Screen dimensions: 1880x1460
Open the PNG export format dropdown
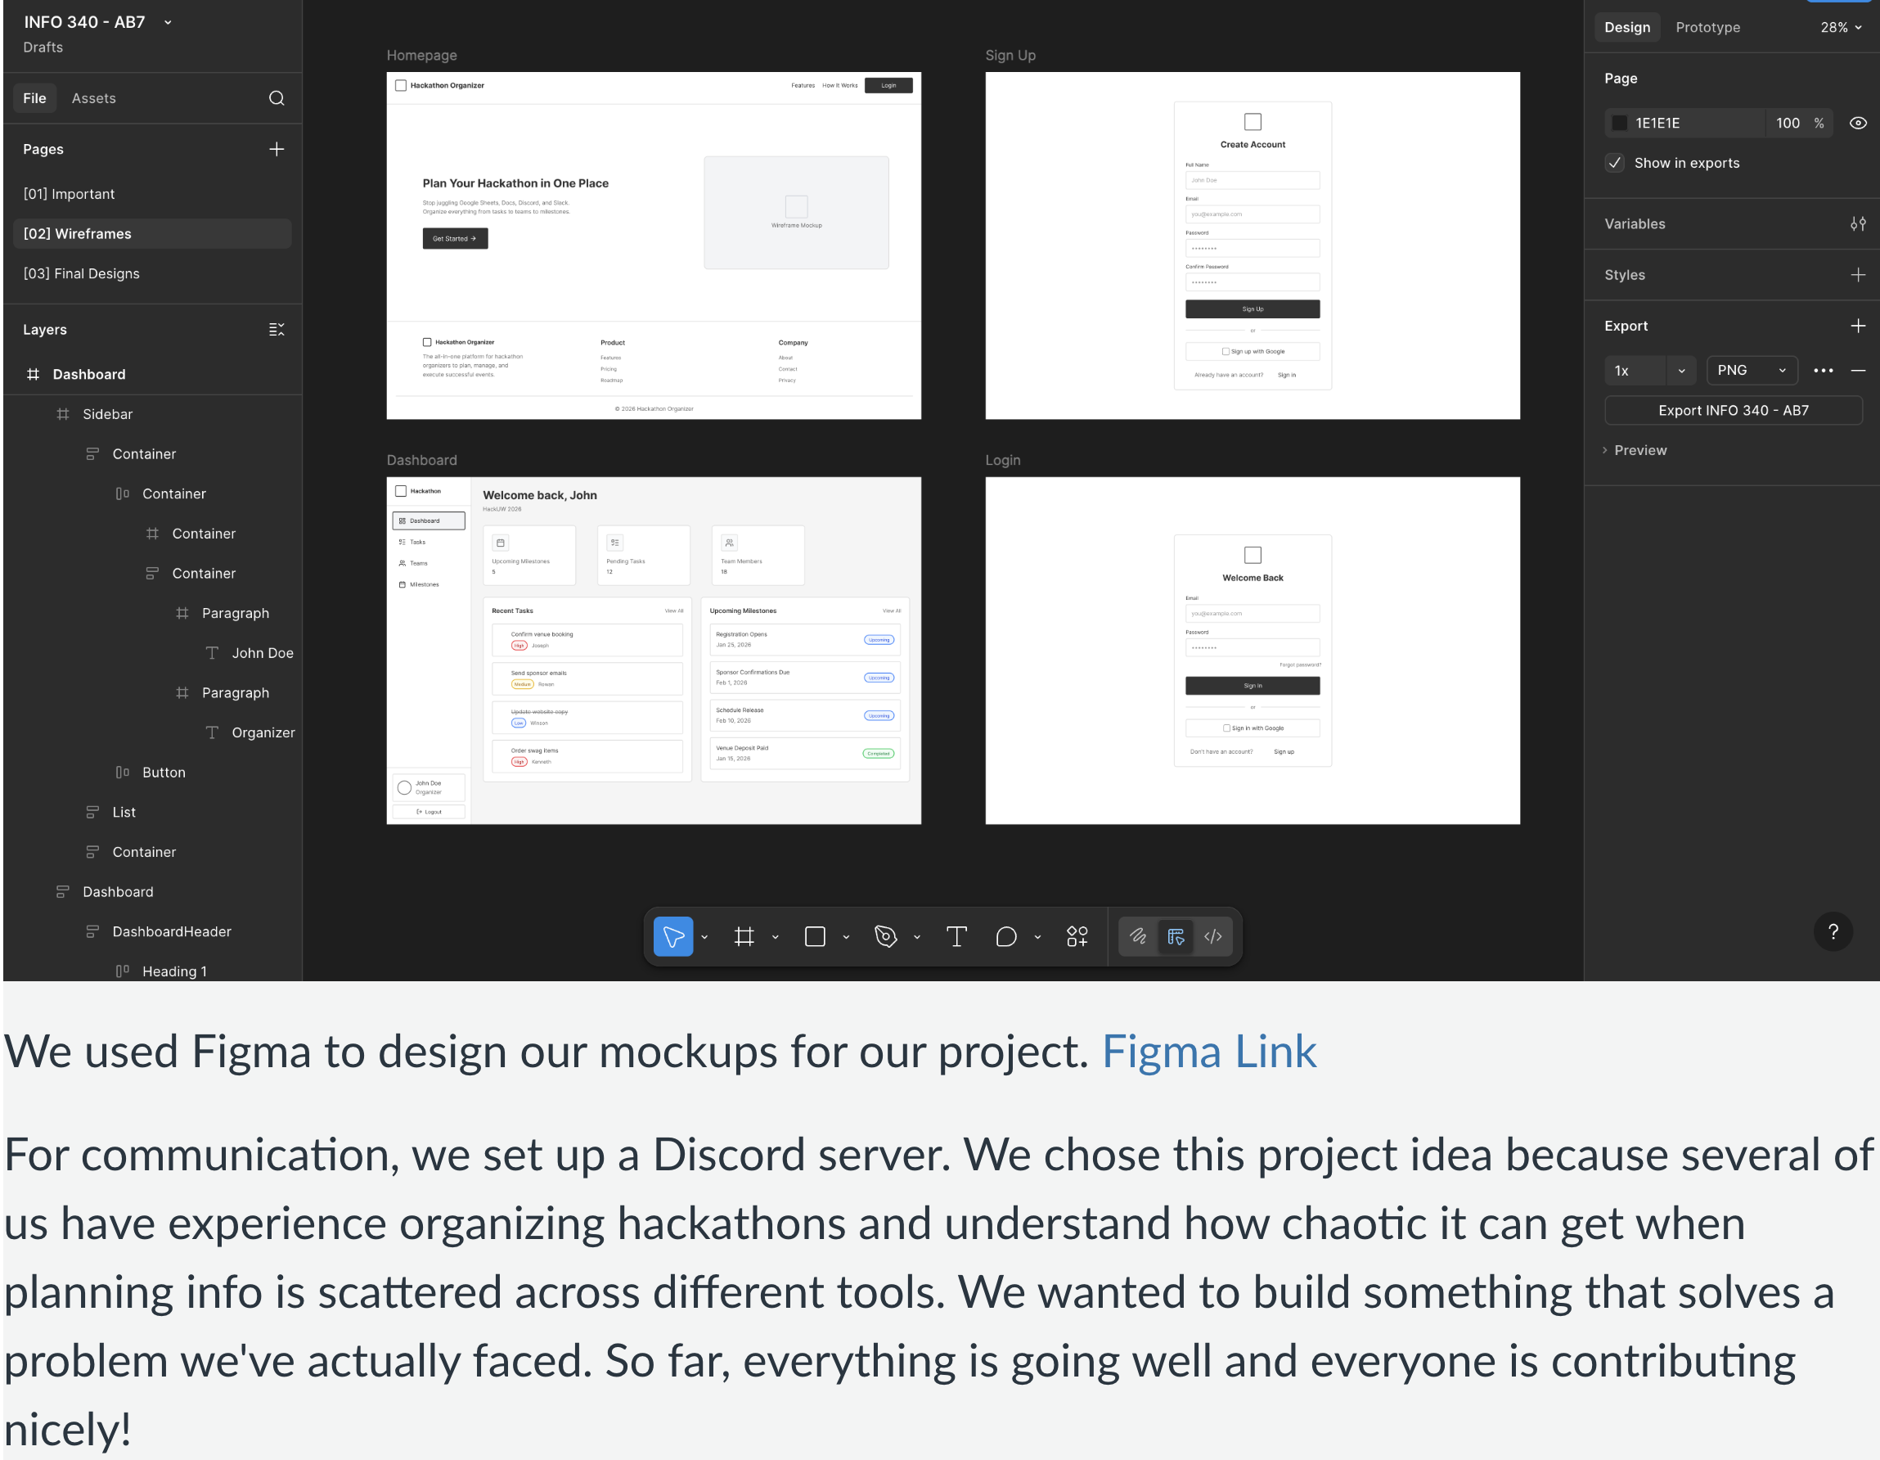tap(1752, 370)
